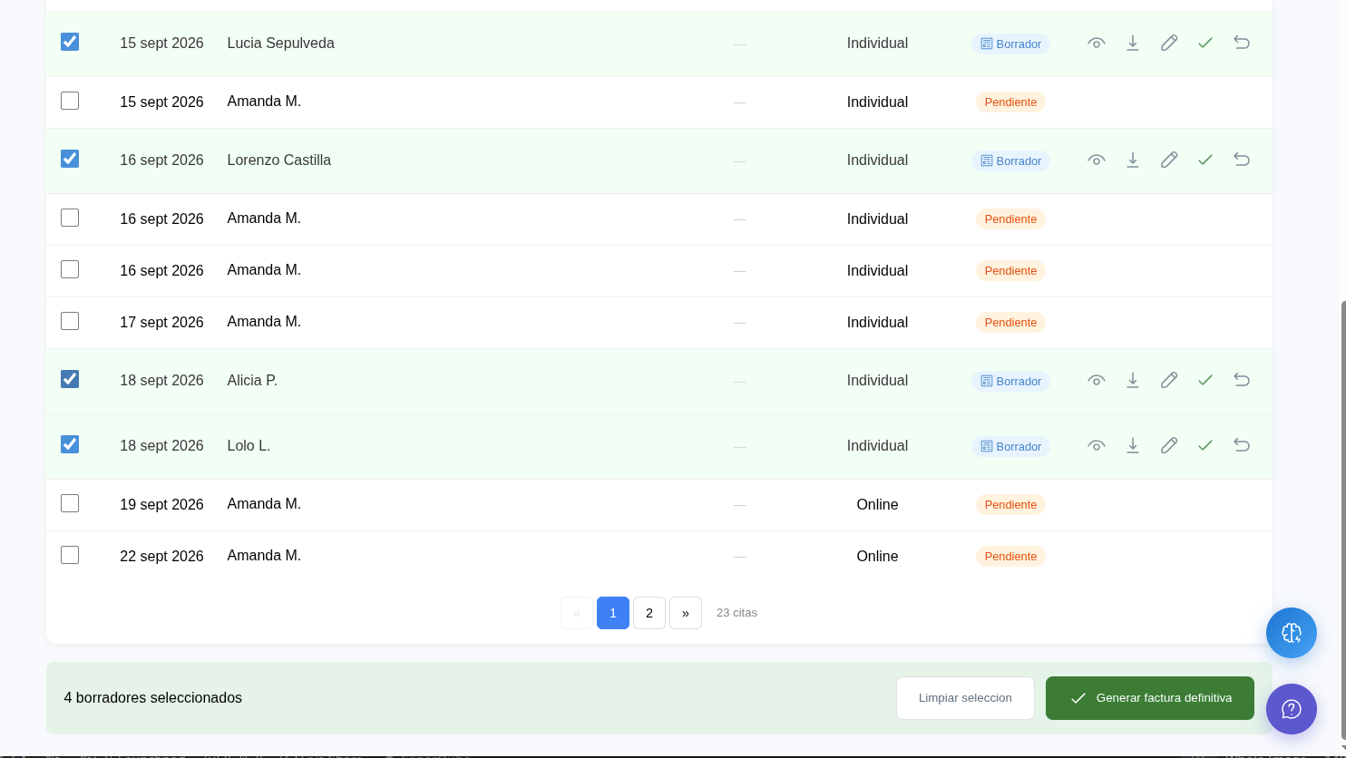Screen dimensions: 1346x758
Task: Uncheck the Lolo L. row checkbox
Action: [x=70, y=444]
